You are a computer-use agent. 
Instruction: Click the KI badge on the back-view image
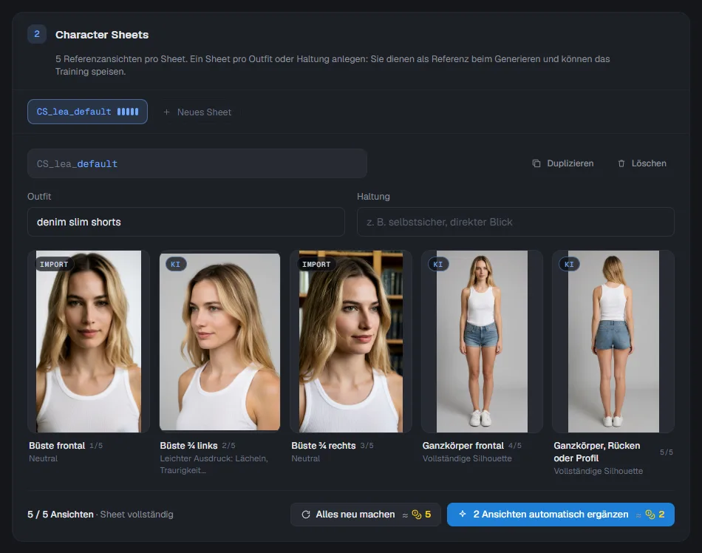[x=569, y=264]
